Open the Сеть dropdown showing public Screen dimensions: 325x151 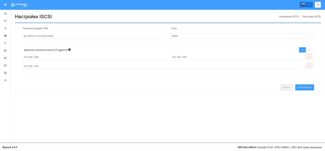[x=242, y=36]
